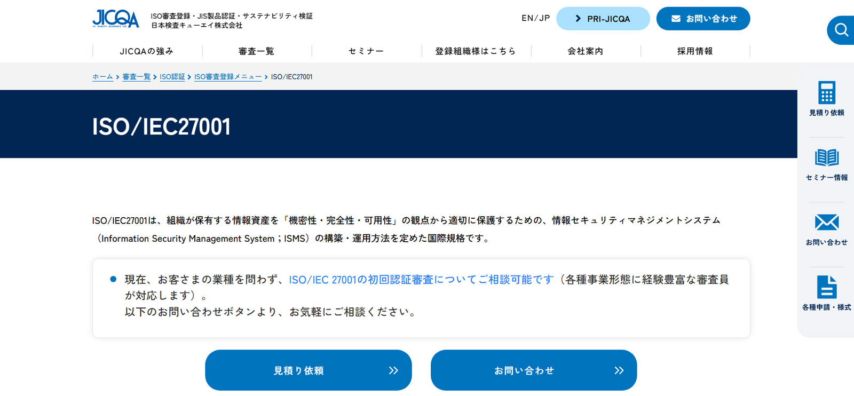The width and height of the screenshot is (854, 396).
Task: Open the 会社案内 menu
Action: point(586,51)
